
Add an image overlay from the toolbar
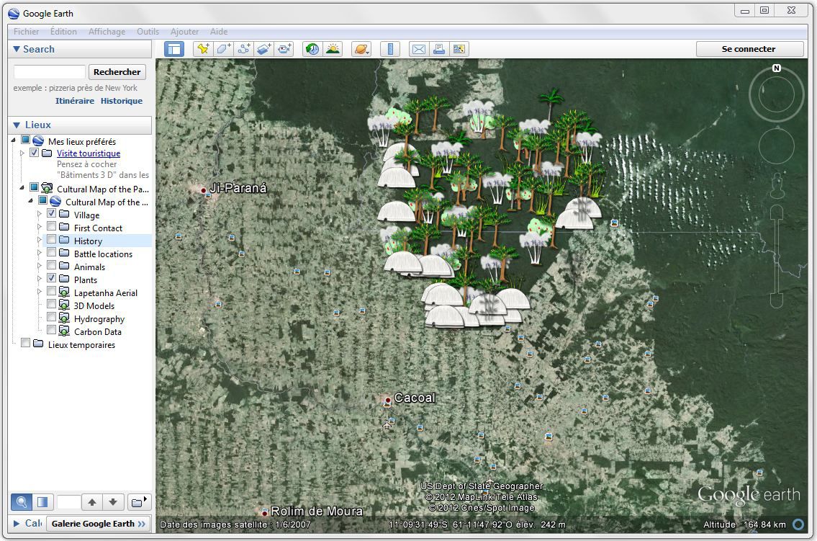tap(264, 49)
